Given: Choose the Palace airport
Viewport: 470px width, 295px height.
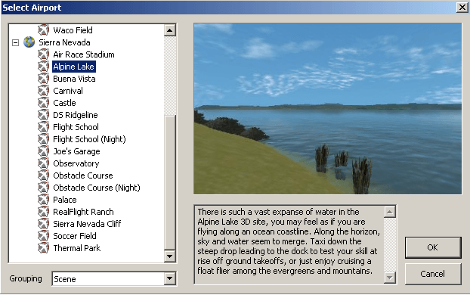Looking at the screenshot, I should 65,200.
